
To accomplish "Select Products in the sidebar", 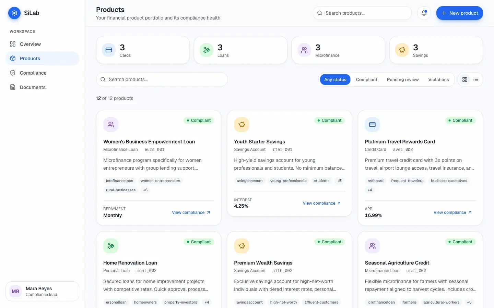I will tap(42, 59).
